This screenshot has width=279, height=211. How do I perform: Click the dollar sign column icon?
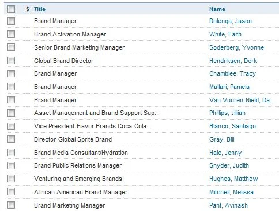[x=28, y=9]
